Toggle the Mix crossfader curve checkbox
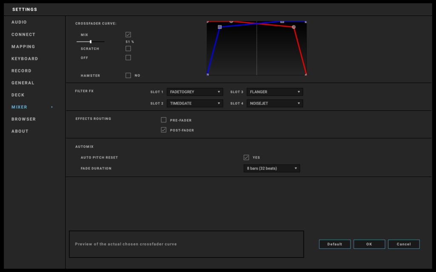This screenshot has height=272, width=436. [x=128, y=34]
